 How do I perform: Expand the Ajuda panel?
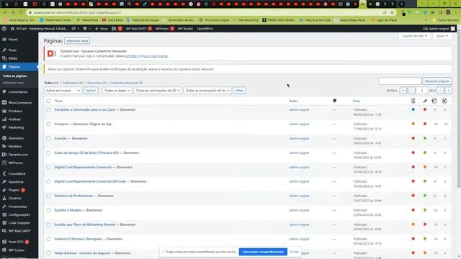pyautogui.click(x=442, y=36)
